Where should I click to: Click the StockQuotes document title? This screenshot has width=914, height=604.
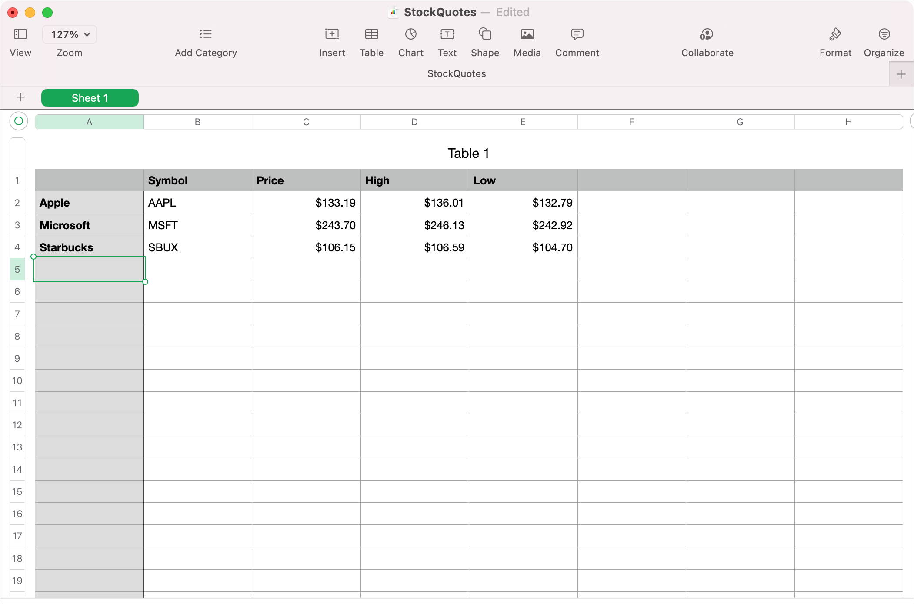(440, 12)
